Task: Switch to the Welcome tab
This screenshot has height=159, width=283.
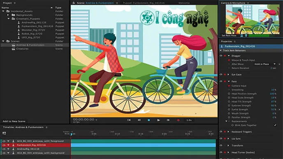Action: click(184, 3)
